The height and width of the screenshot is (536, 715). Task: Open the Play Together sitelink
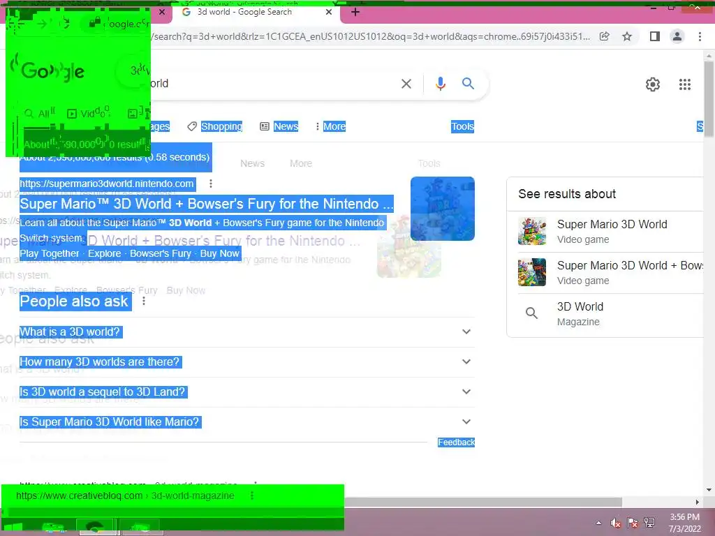click(50, 254)
